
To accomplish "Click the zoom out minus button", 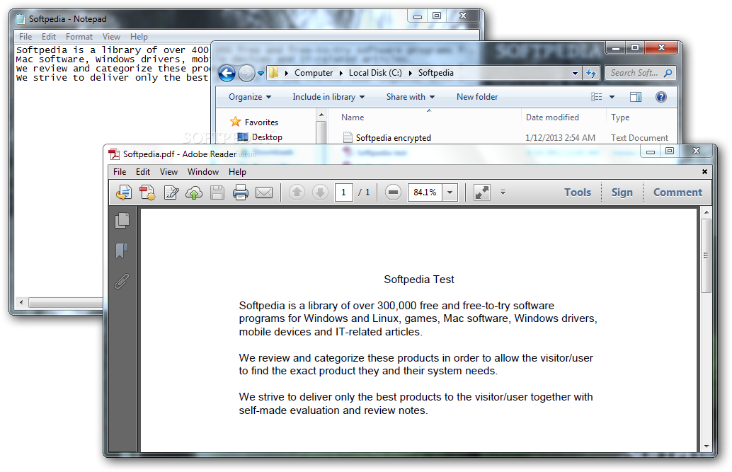I will [x=393, y=192].
